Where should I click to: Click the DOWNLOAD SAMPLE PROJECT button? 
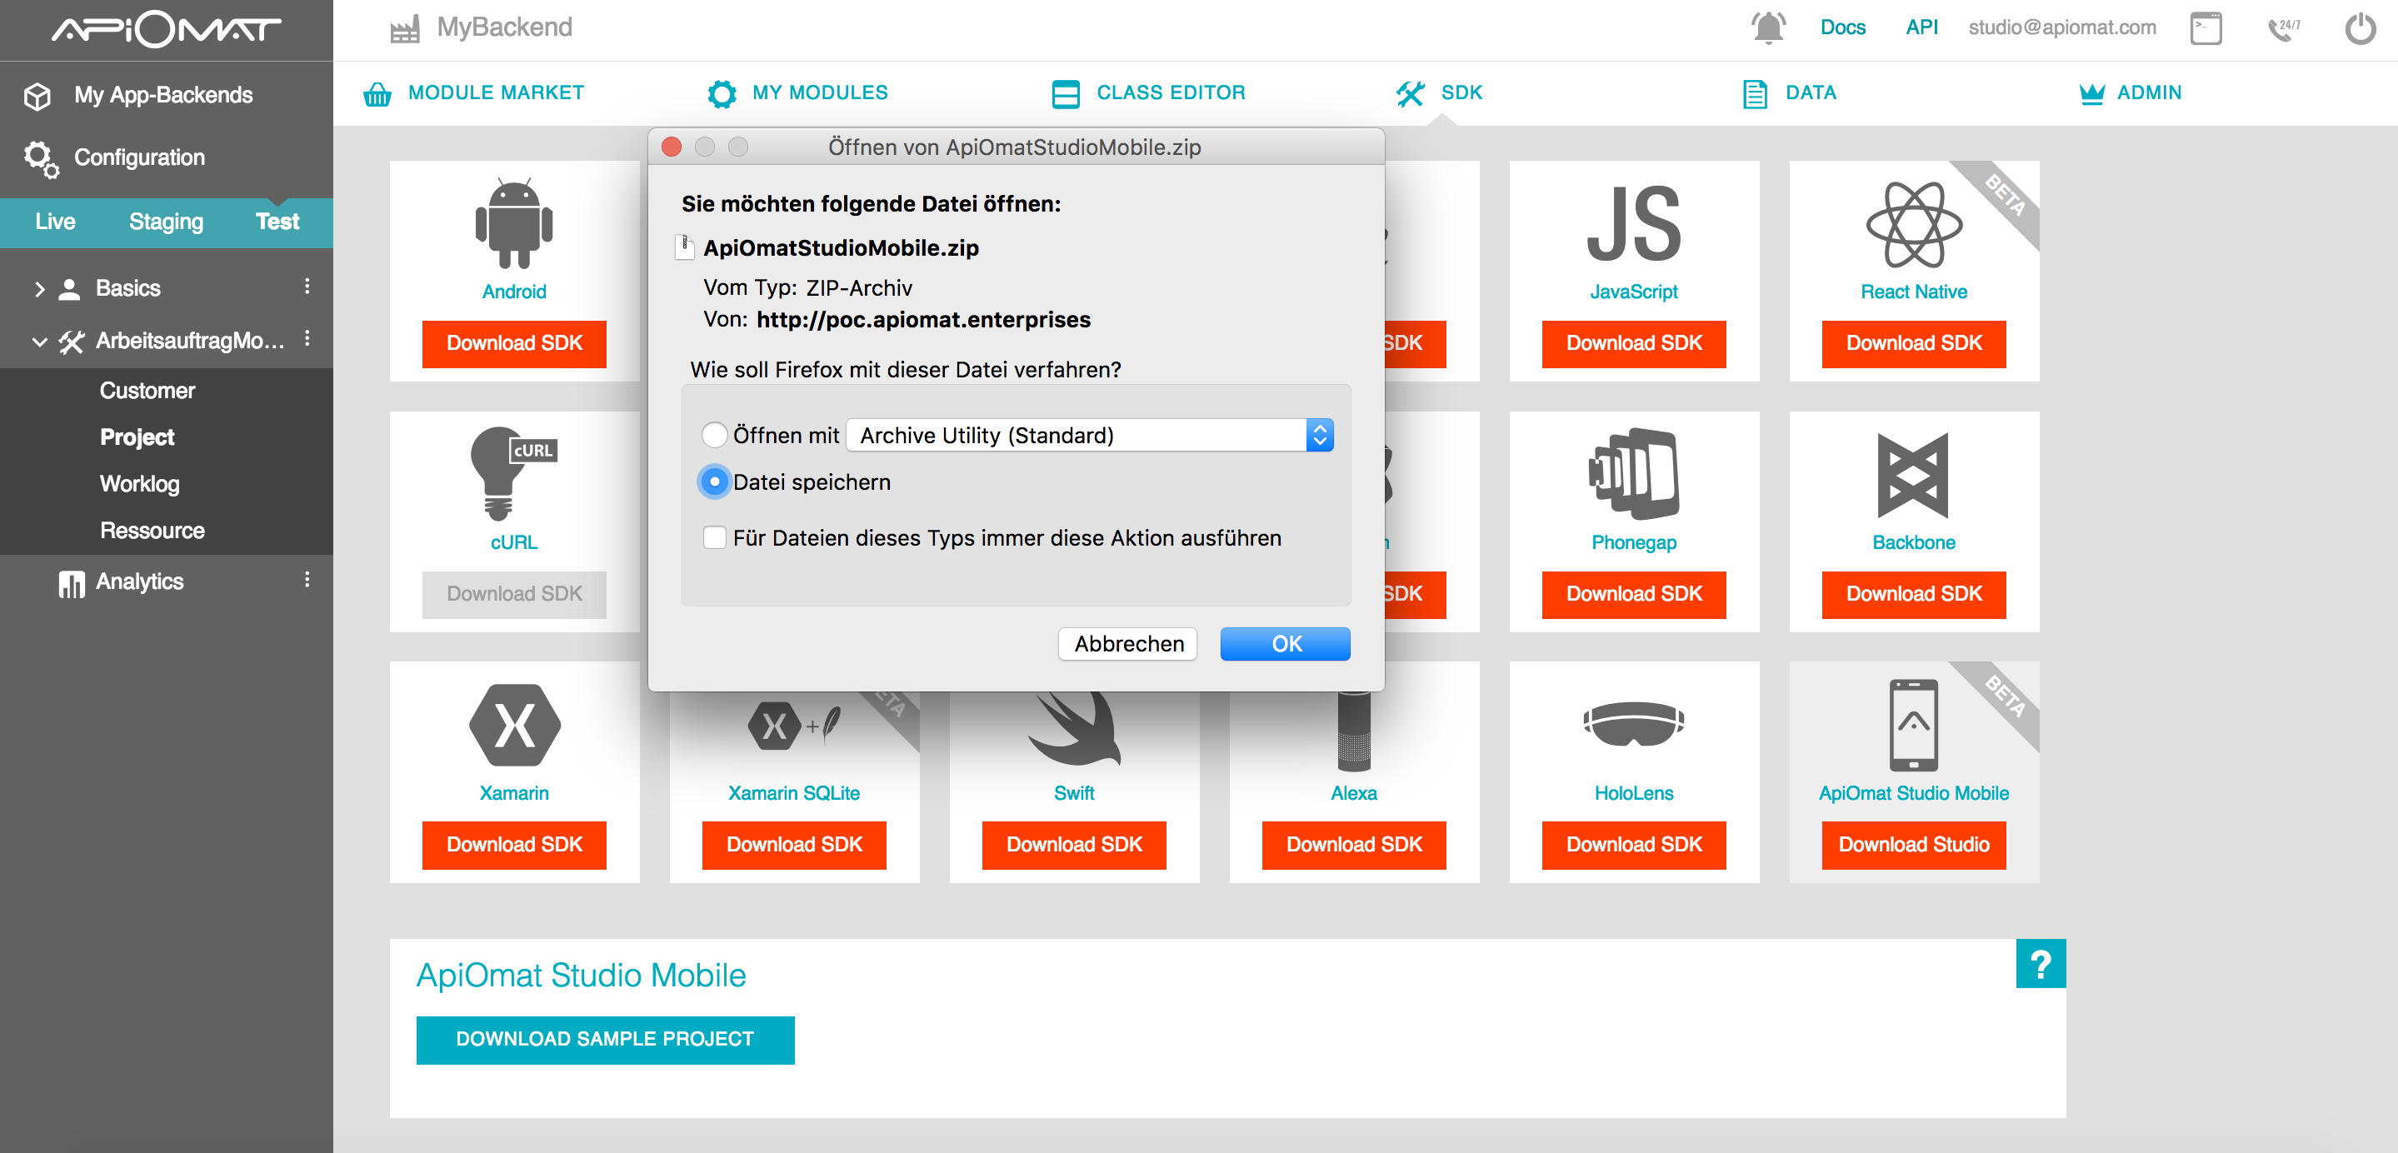tap(604, 1040)
